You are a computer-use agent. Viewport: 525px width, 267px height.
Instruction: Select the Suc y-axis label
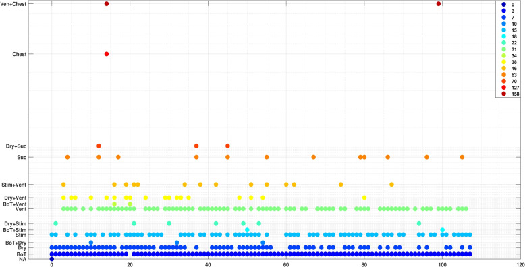(x=21, y=157)
